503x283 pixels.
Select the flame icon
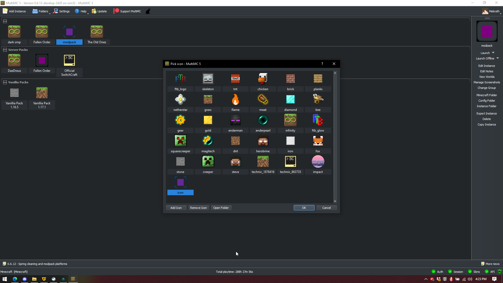click(x=235, y=99)
